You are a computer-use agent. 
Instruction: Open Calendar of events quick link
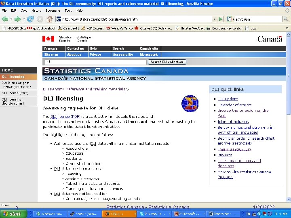click(234, 105)
